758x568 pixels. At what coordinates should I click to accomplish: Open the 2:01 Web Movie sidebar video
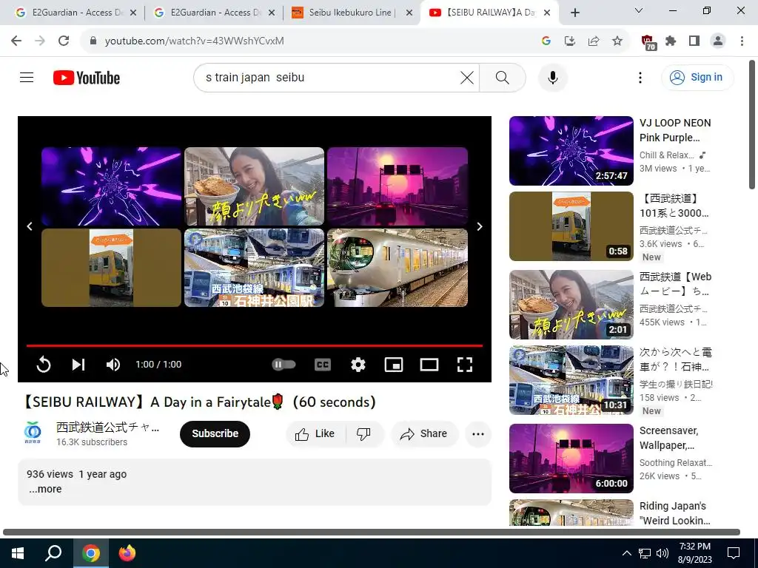(571, 304)
